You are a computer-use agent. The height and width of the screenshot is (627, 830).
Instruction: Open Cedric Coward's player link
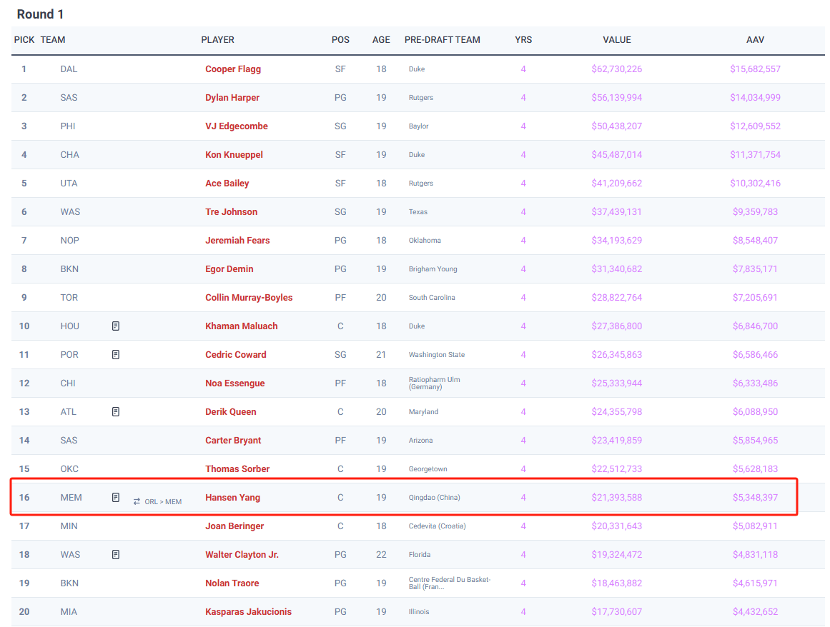click(x=235, y=355)
